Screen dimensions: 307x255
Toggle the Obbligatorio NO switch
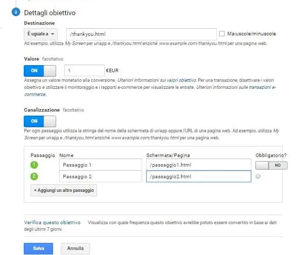click(272, 165)
